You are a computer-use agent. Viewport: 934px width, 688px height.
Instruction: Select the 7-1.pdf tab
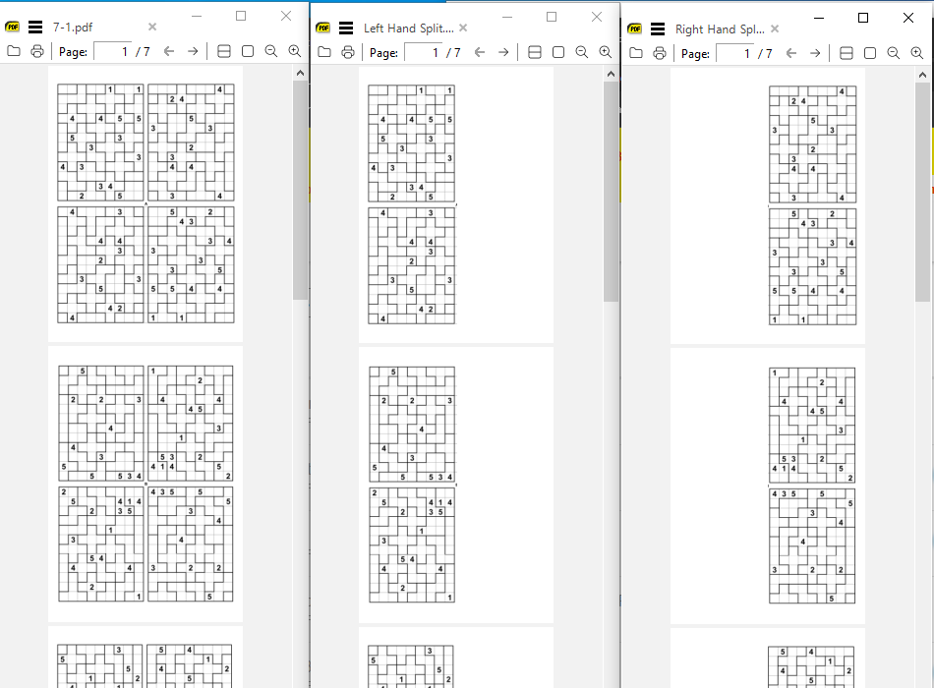coord(73,27)
